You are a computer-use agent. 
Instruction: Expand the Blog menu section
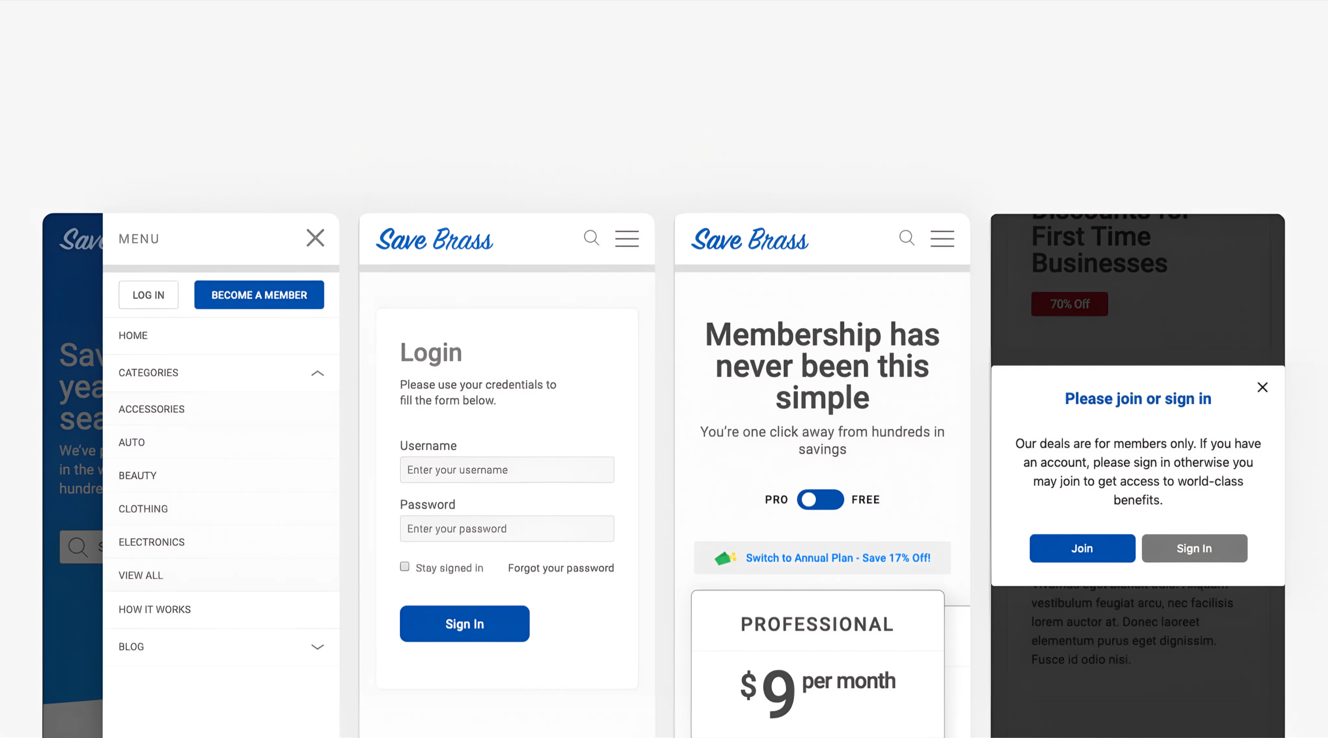(318, 647)
